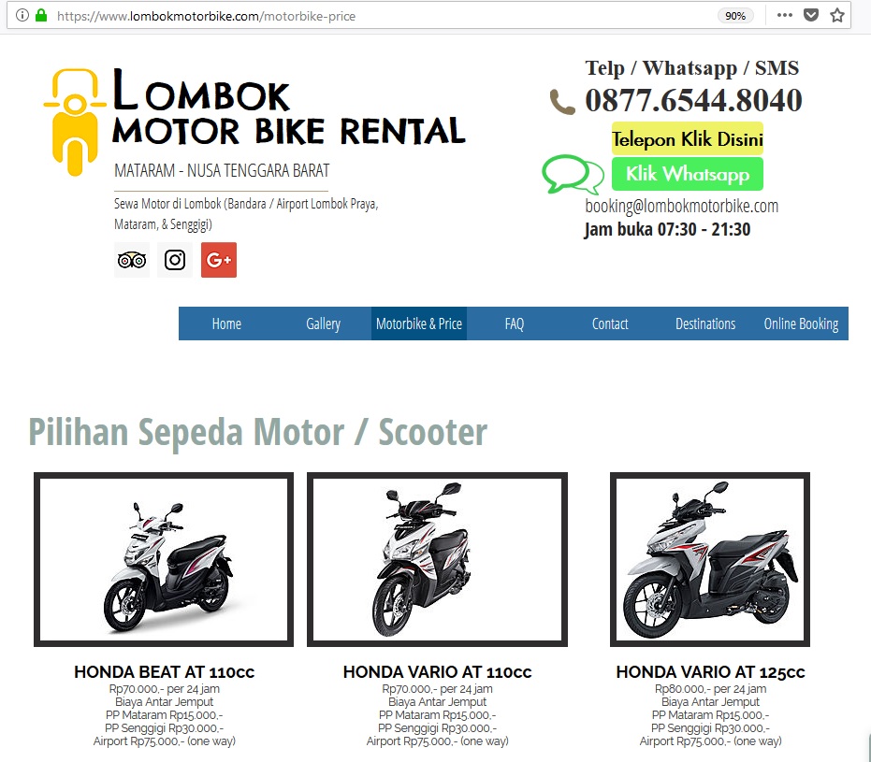The width and height of the screenshot is (871, 762).
Task: Open the TripAdvisor owl icon link
Action: (x=132, y=260)
